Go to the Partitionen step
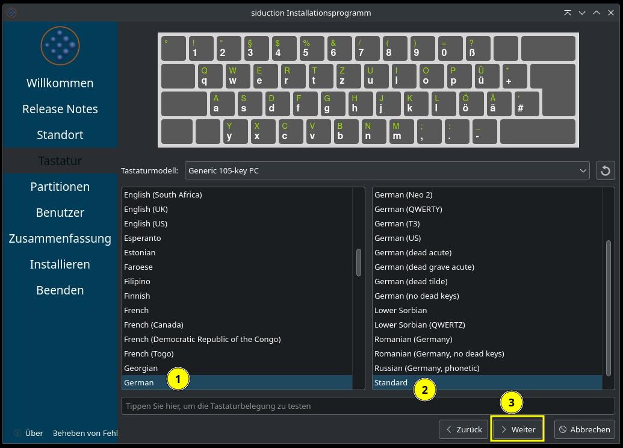623x448 pixels. pyautogui.click(x=60, y=187)
